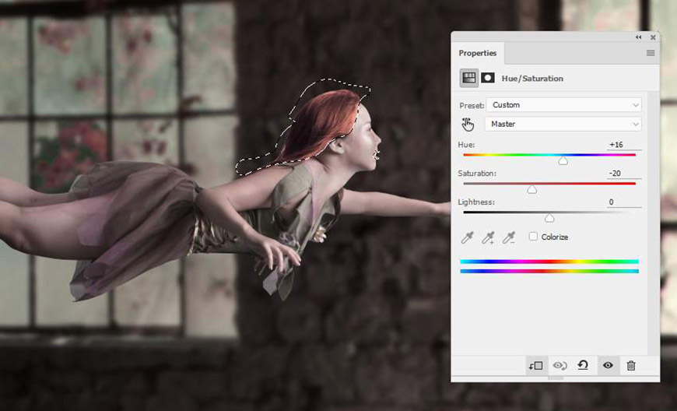Switch to the Properties tab
Image resolution: width=677 pixels, height=411 pixels.
tap(478, 53)
